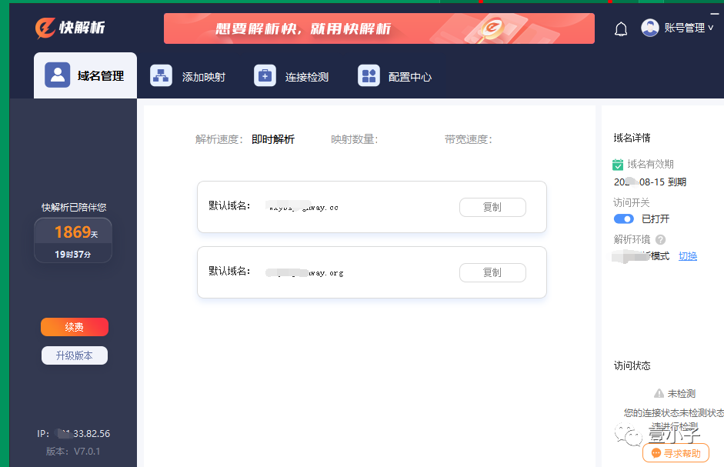The width and height of the screenshot is (724, 467).
Task: Click the 未检测 warning icon
Action: [659, 394]
